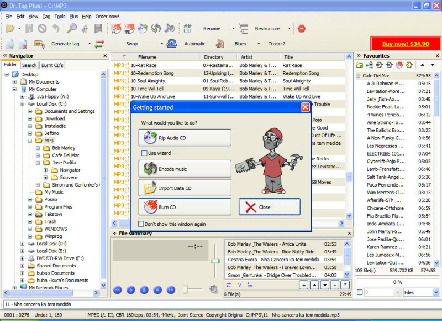442x321 pixels.
Task: Click the Artist column header
Action: pos(259,57)
